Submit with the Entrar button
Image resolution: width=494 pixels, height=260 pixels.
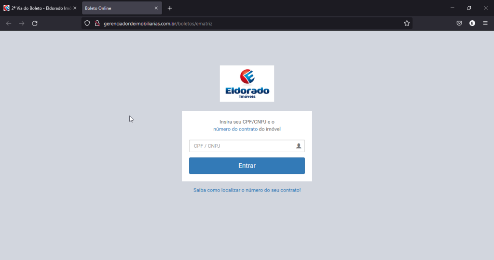coord(247,166)
